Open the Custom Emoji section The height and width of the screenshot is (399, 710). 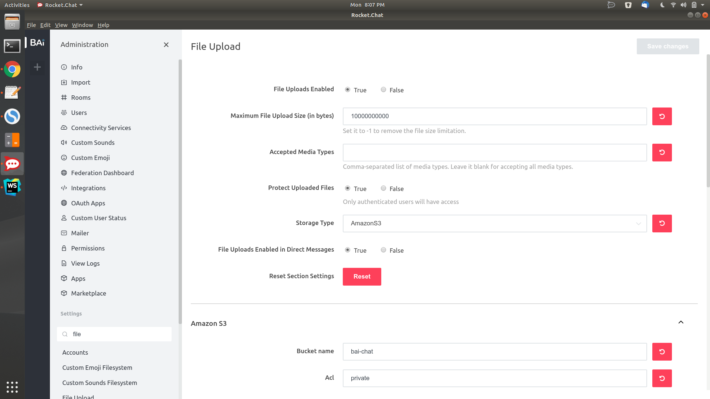pos(90,157)
